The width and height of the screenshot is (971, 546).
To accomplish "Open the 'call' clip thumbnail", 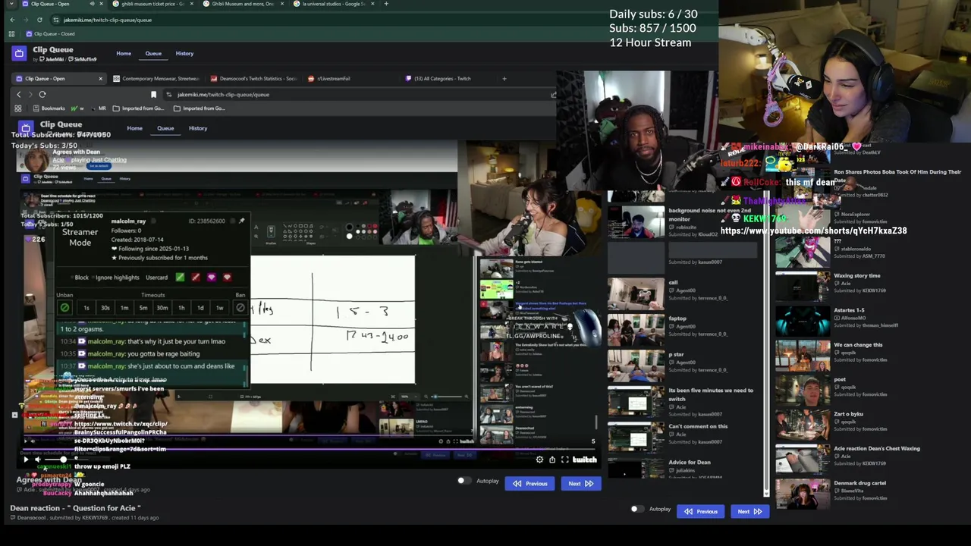I will [636, 293].
